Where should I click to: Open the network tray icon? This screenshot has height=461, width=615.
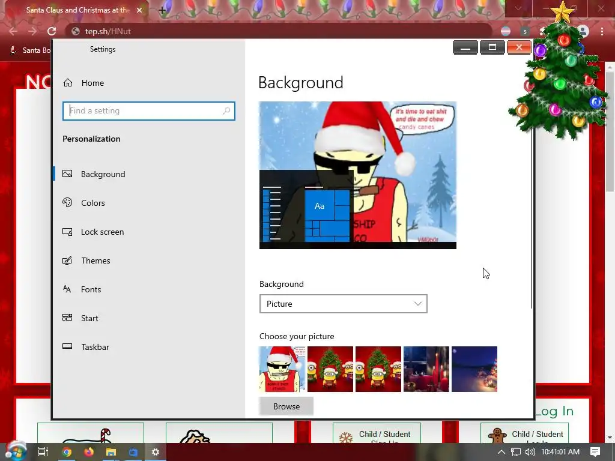[x=516, y=452]
